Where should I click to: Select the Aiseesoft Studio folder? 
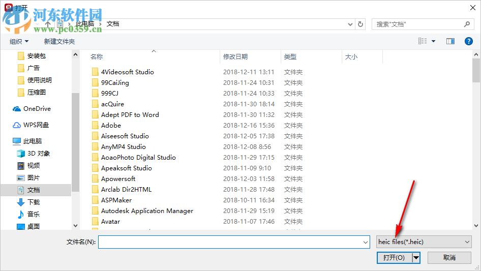[125, 136]
